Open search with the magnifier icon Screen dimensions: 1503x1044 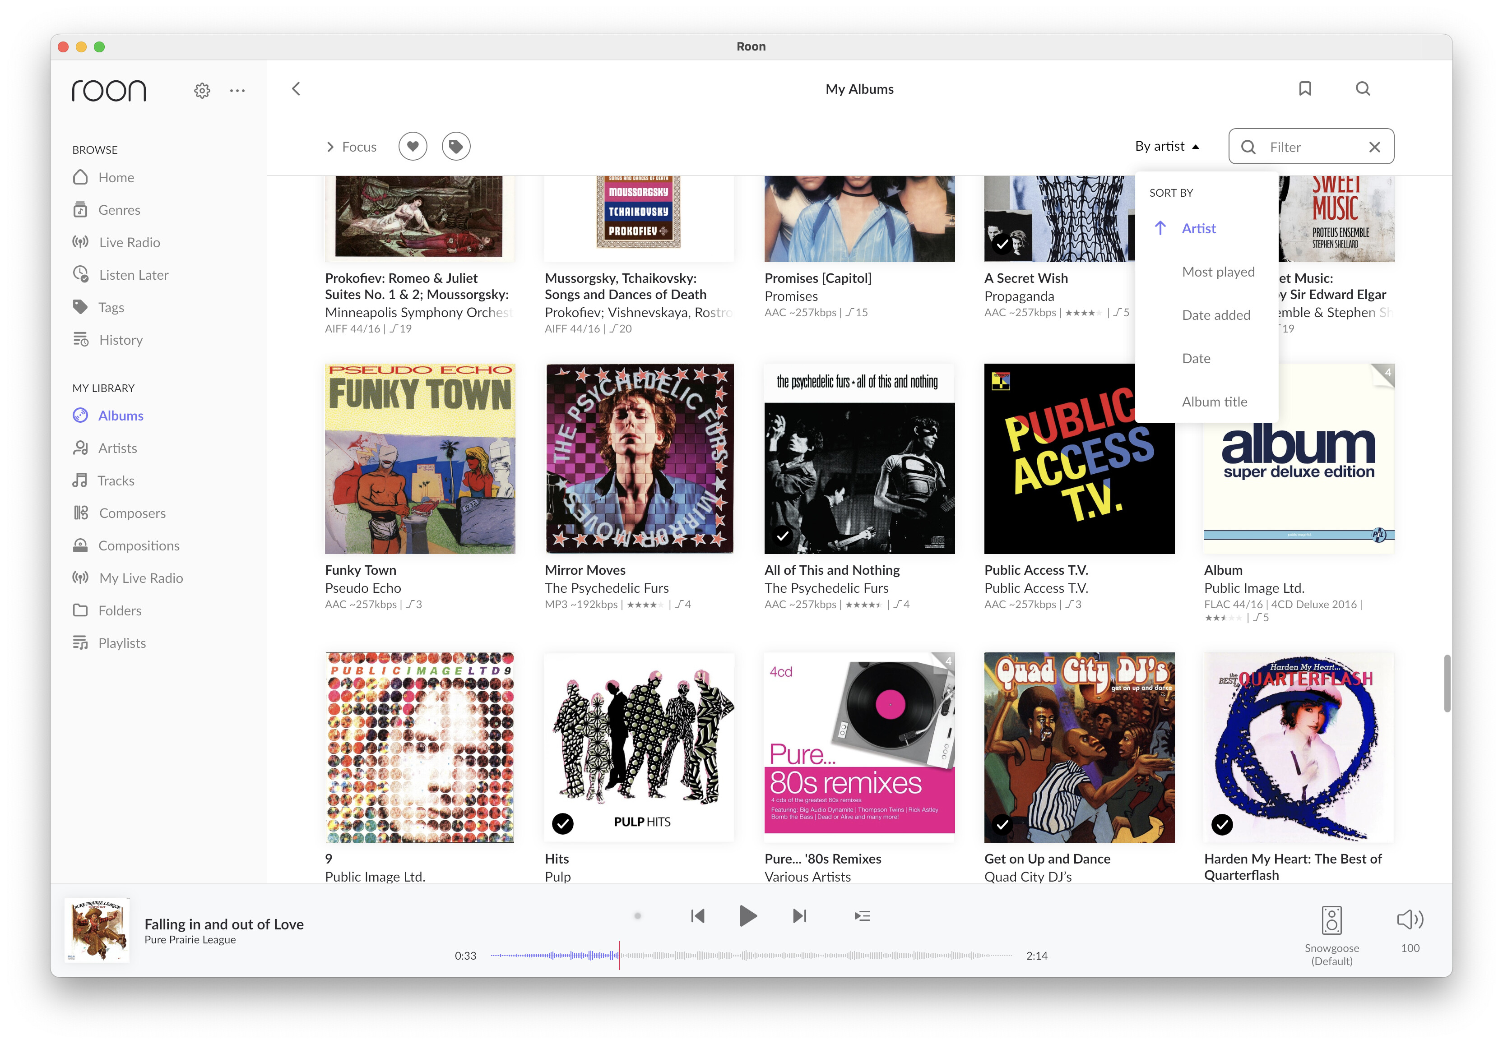click(1362, 89)
